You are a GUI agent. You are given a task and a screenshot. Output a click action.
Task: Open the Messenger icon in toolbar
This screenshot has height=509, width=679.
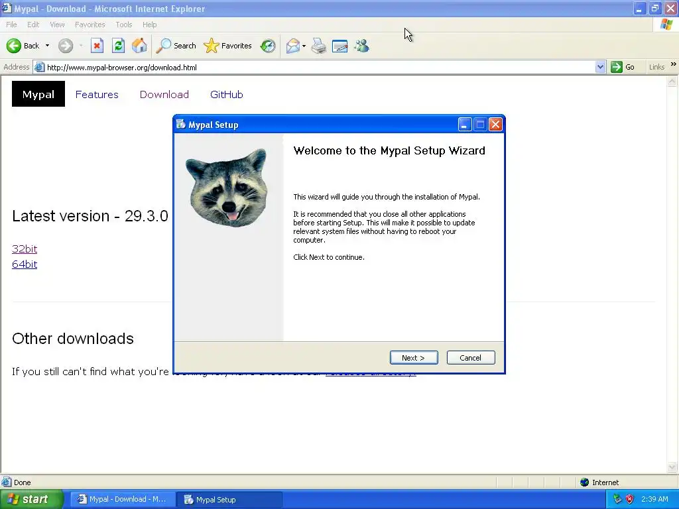[x=361, y=46]
